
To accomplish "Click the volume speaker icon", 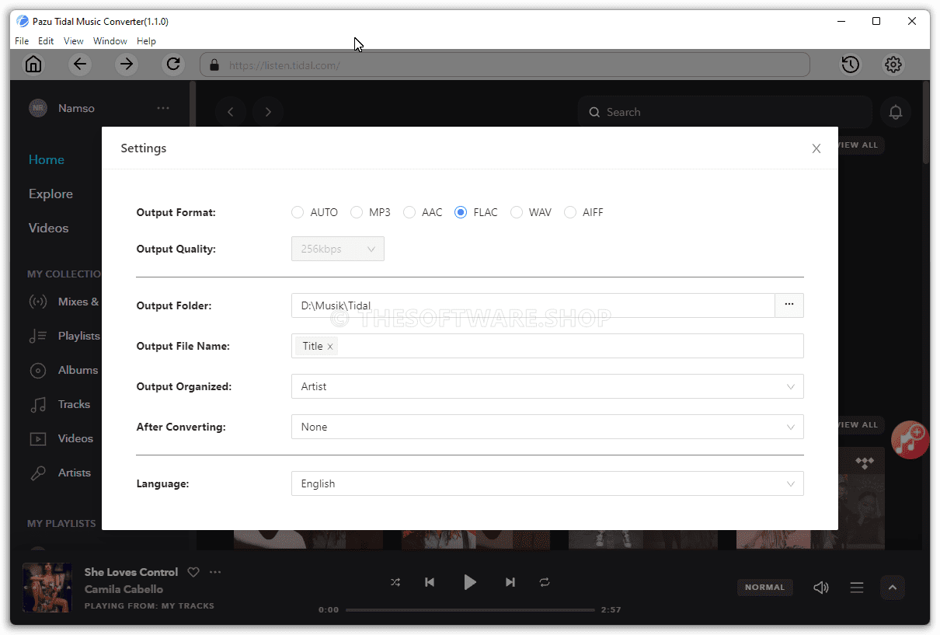I will [x=821, y=588].
